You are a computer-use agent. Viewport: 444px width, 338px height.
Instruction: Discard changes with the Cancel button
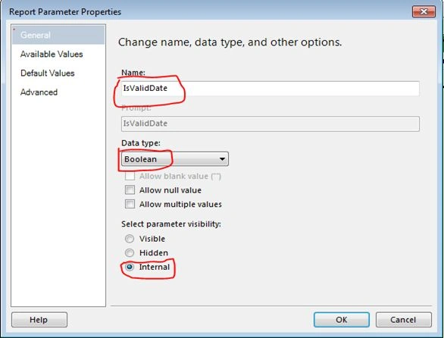[x=404, y=320]
